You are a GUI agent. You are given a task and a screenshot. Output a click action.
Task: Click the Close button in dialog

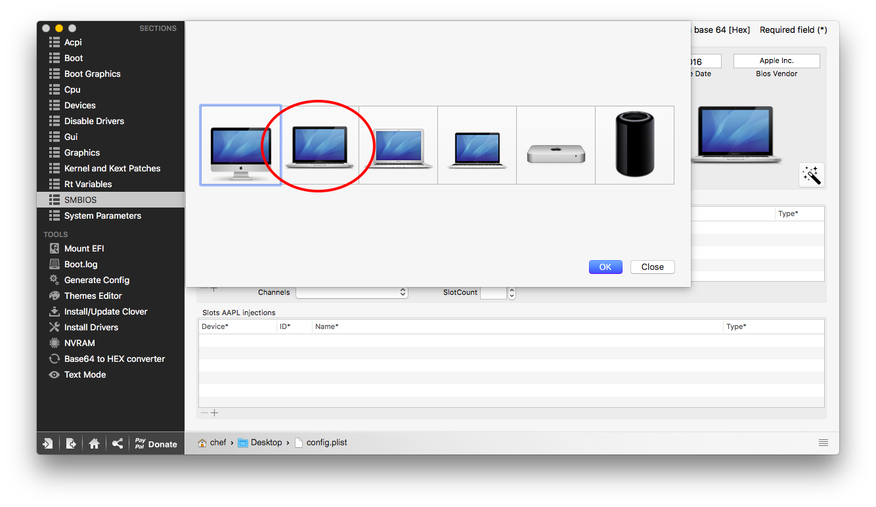pyautogui.click(x=653, y=267)
